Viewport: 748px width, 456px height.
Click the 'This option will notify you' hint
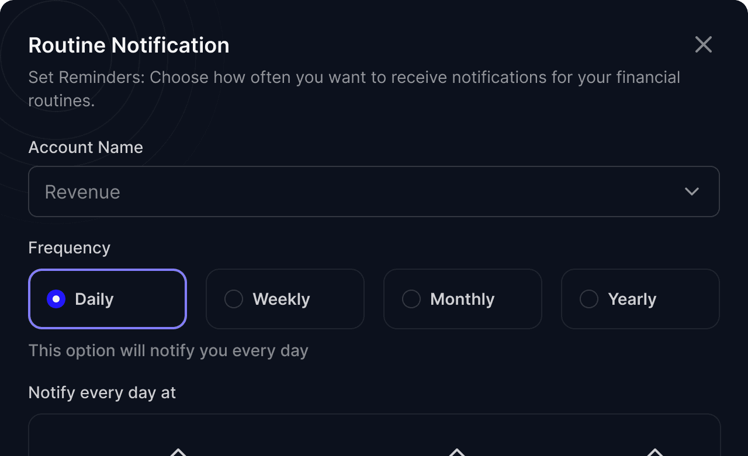(168, 350)
